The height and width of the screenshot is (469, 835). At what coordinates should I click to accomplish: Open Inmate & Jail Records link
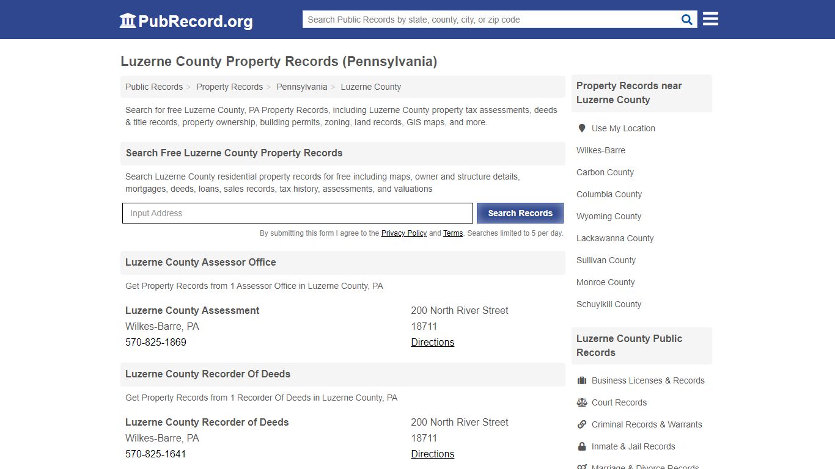[x=633, y=446]
